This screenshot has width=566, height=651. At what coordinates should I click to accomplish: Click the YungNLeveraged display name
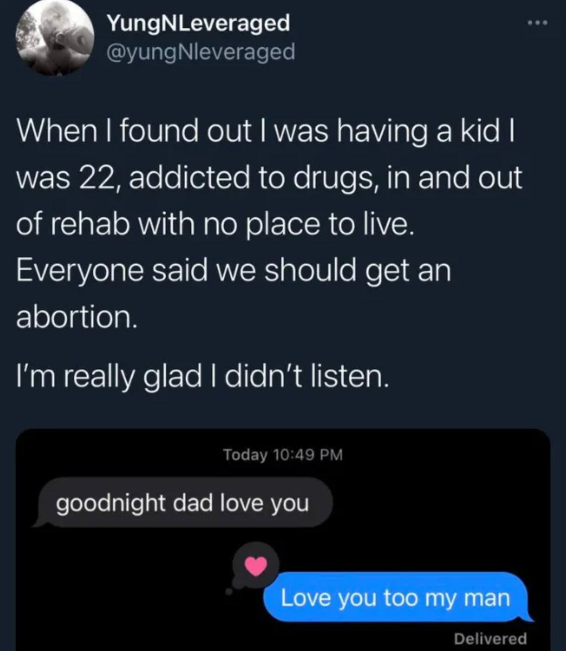click(x=198, y=23)
